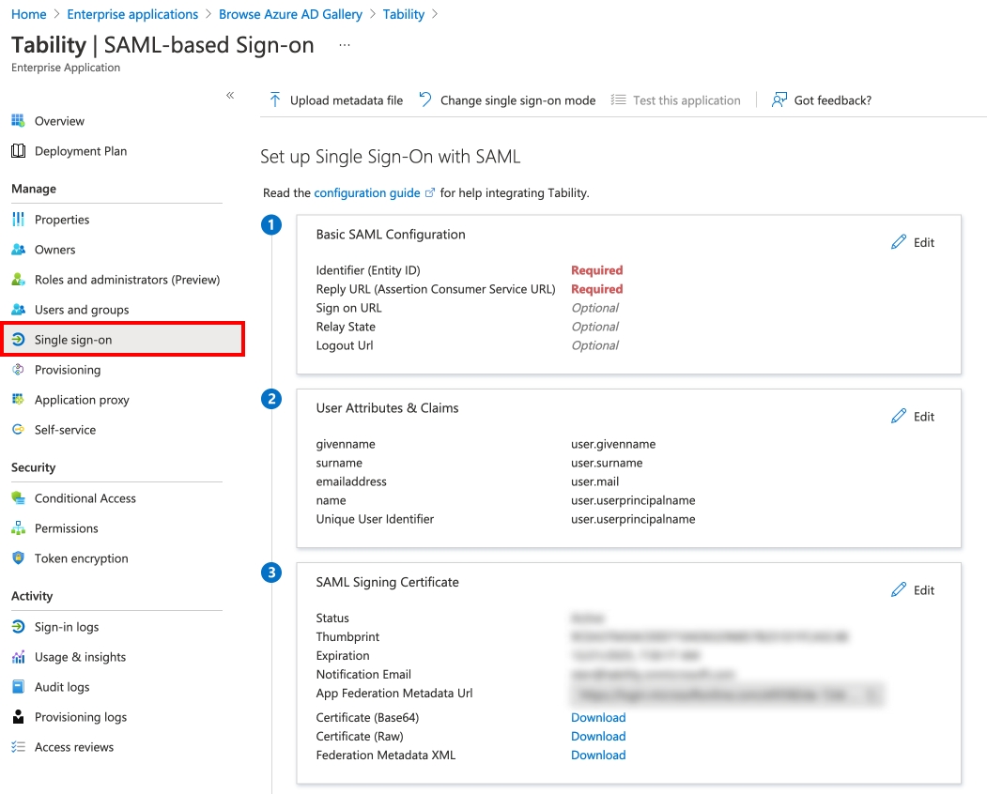Click the Deployment Plan book icon

[x=18, y=151]
